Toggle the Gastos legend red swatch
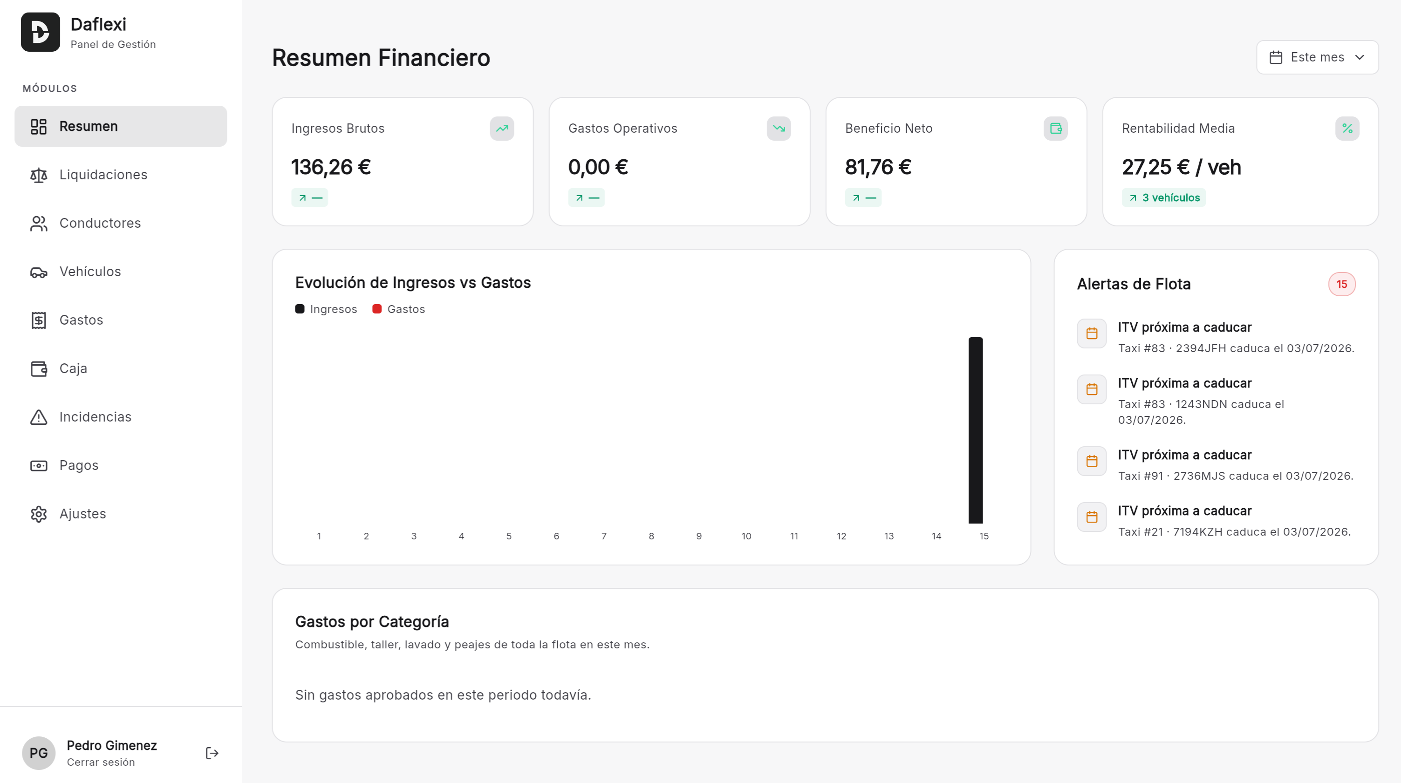The image size is (1401, 783). tap(376, 309)
